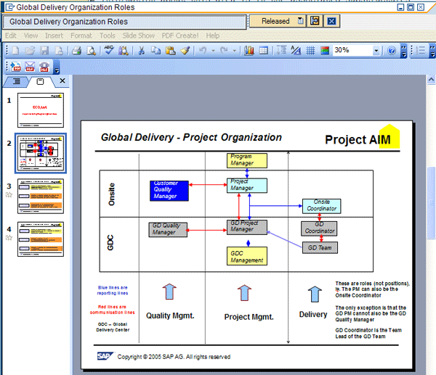This screenshot has height=375, width=436.
Task: Click the document title field
Action: [x=124, y=22]
